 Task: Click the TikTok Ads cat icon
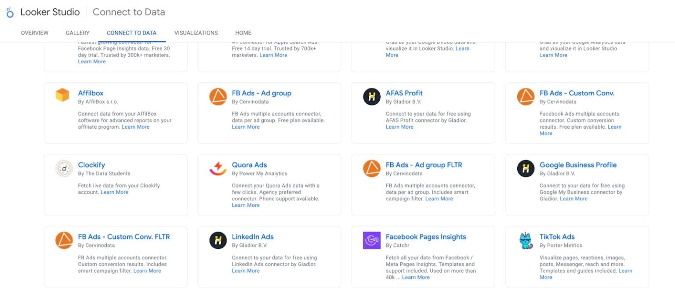point(526,240)
